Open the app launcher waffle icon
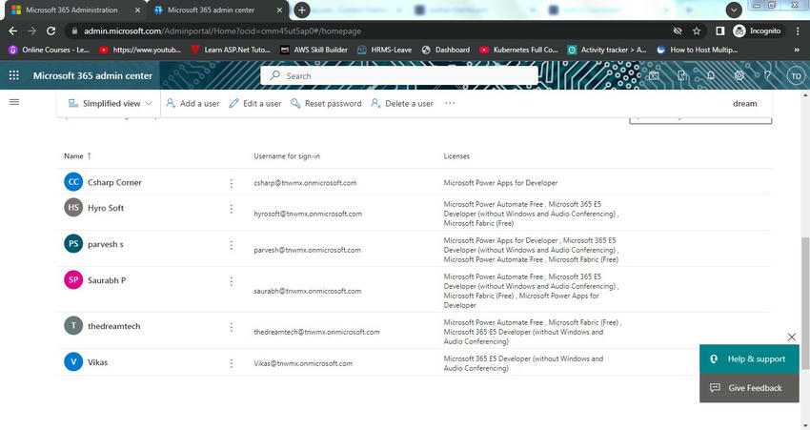The image size is (810, 430). (x=14, y=75)
